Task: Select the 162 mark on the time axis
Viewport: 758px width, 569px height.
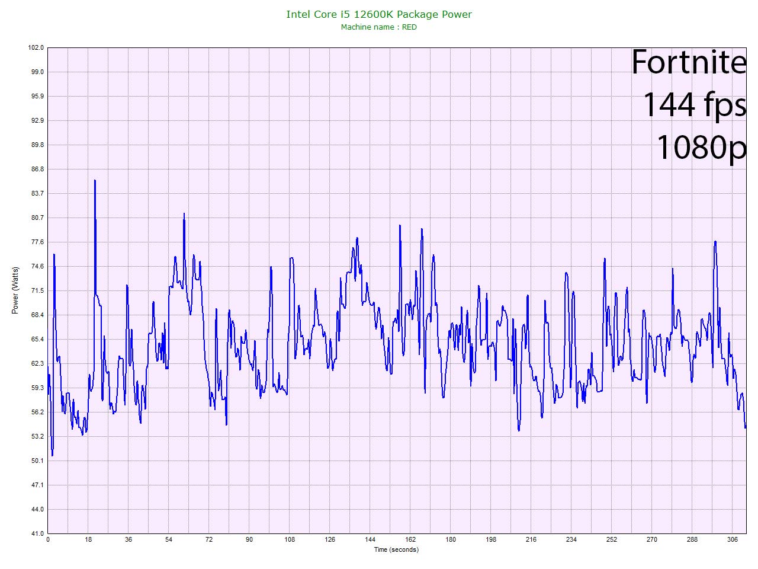Action: click(410, 539)
